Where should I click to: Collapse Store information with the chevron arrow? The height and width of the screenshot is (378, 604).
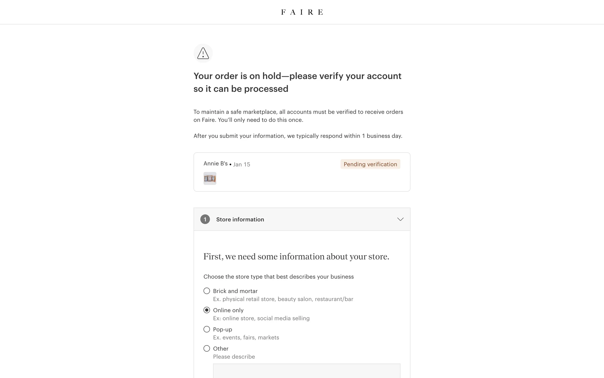[400, 219]
